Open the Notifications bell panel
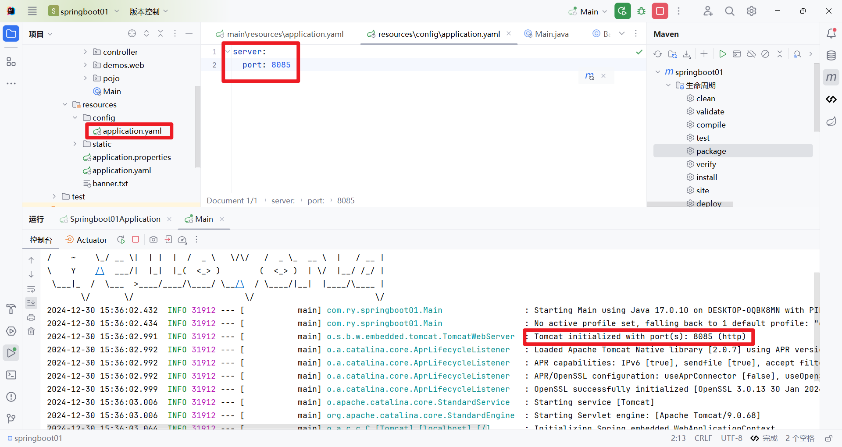The height and width of the screenshot is (447, 842). click(x=831, y=33)
